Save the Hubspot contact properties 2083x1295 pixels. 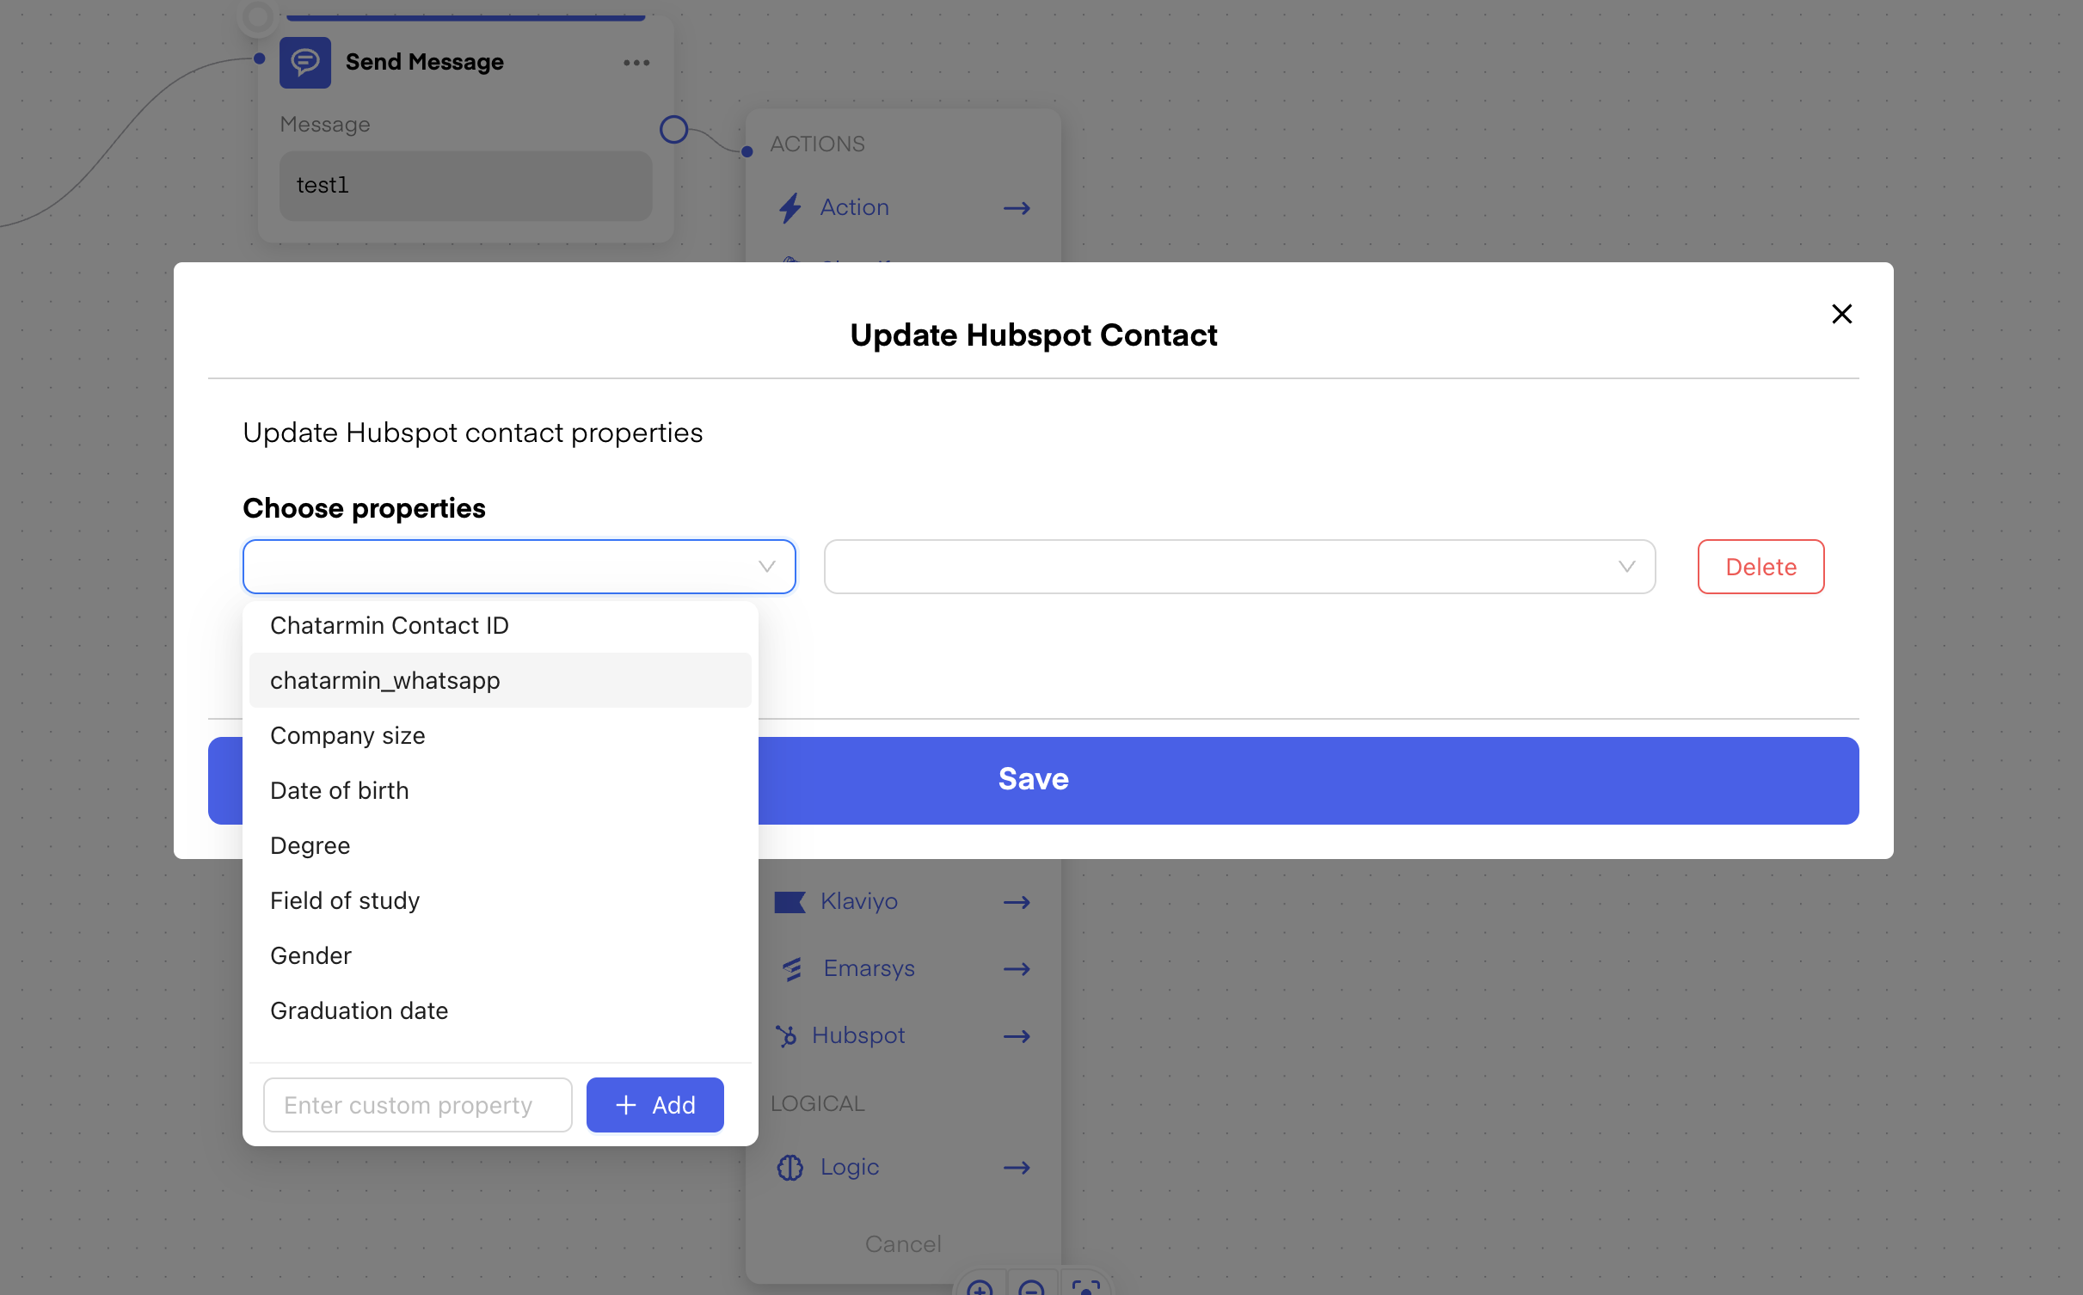tap(1032, 780)
